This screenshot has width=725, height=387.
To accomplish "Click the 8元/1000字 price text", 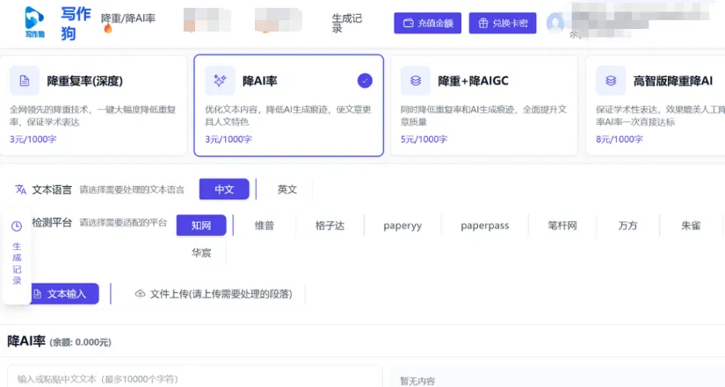I will [620, 139].
